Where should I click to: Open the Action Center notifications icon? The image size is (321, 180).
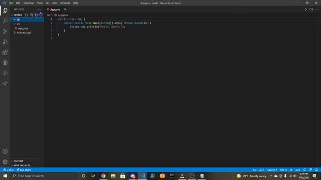pos(315,176)
